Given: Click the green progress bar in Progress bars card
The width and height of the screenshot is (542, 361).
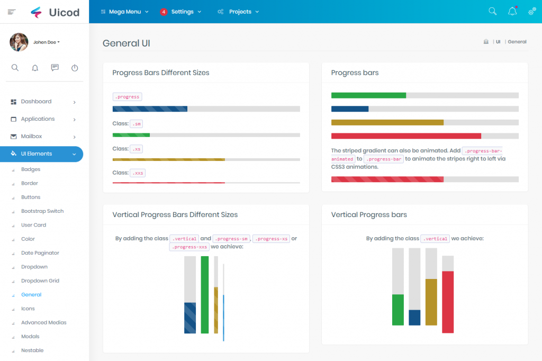Looking at the screenshot, I should click(368, 96).
